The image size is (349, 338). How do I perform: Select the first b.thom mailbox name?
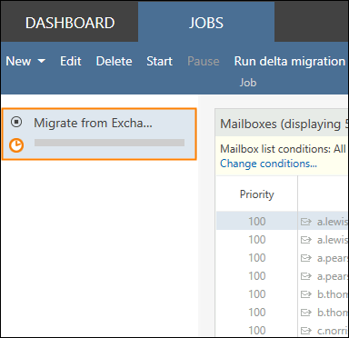point(333,294)
